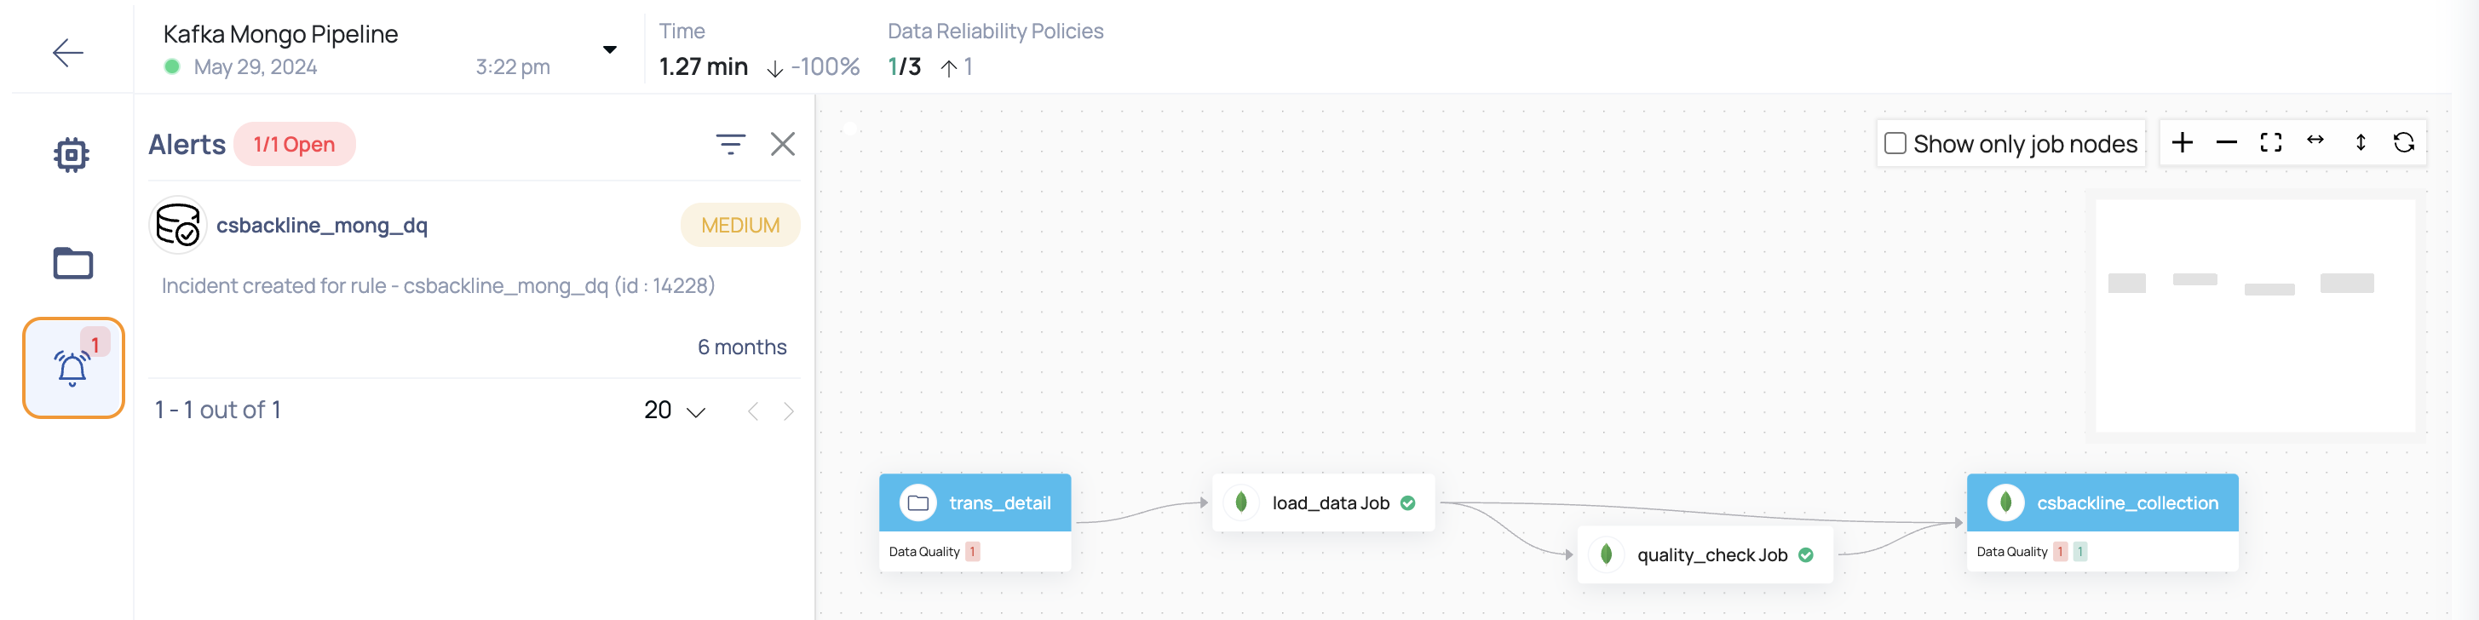Zoom in the graph with plus icon
The height and width of the screenshot is (620, 2479).
pyautogui.click(x=2183, y=142)
